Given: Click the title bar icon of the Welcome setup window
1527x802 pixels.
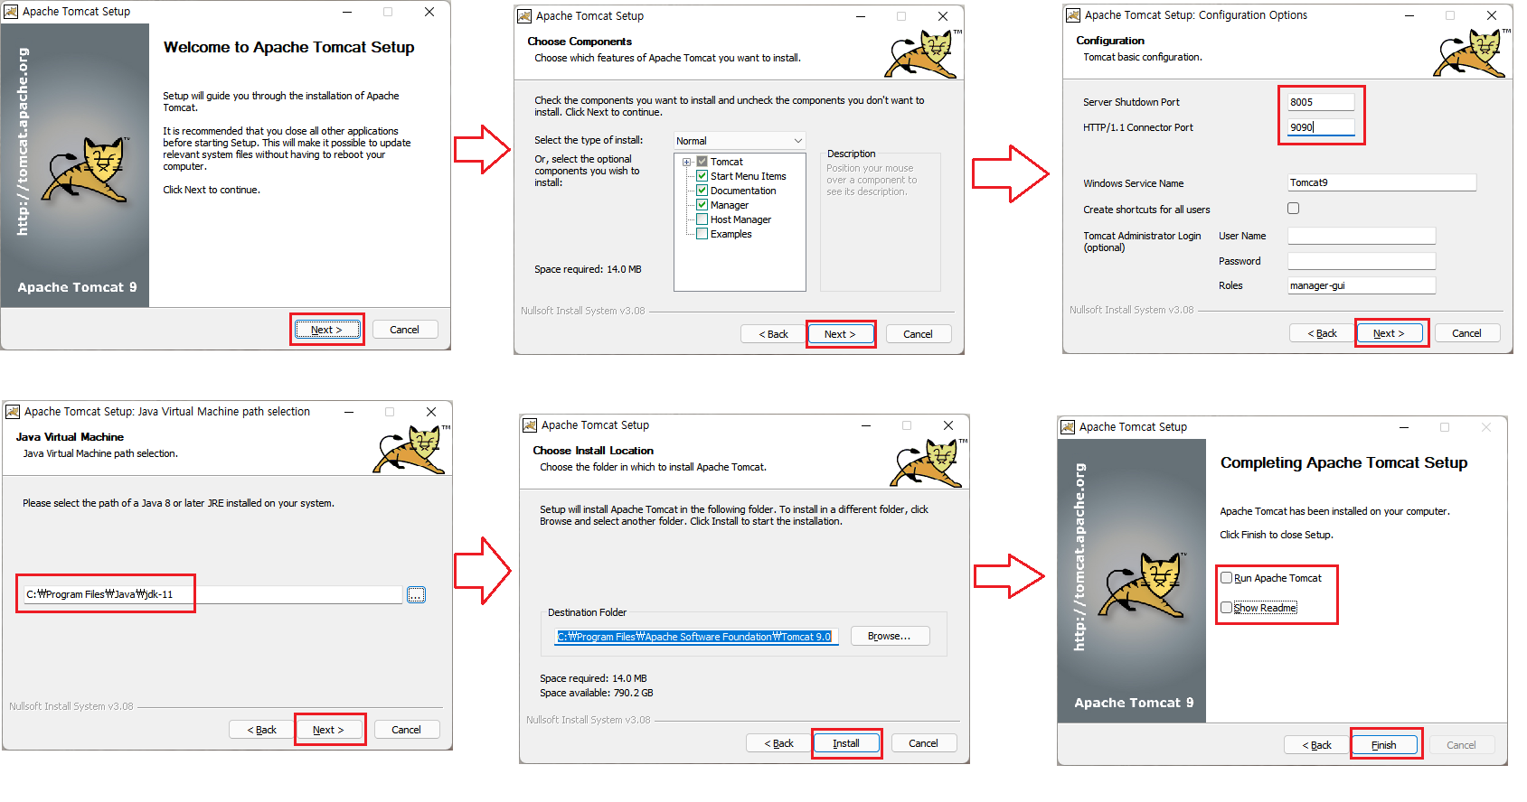Looking at the screenshot, I should coord(12,12).
